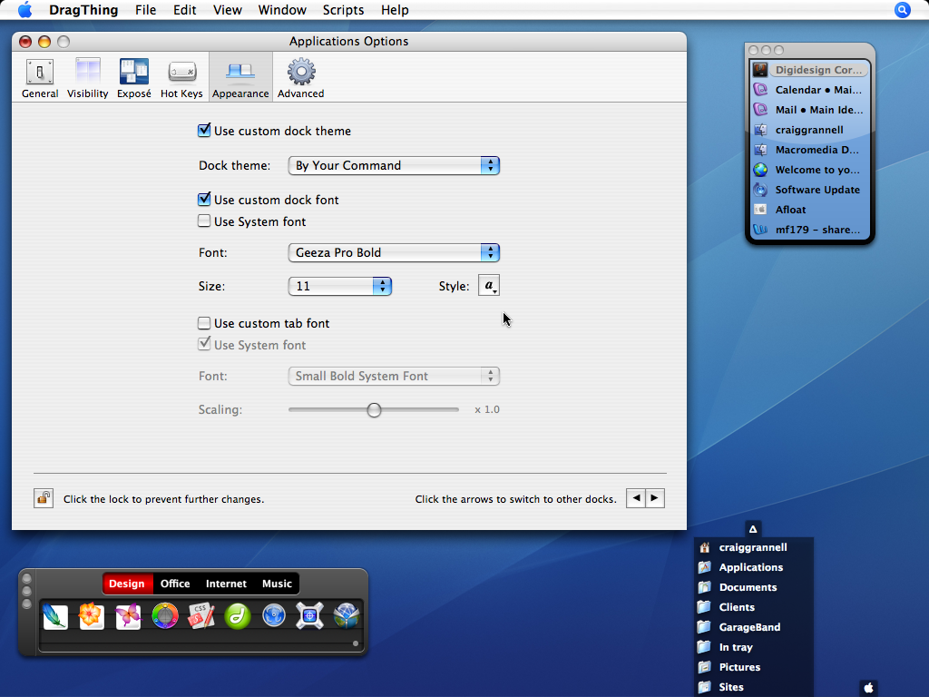929x697 pixels.
Task: Enable Use custom tab font
Action: coord(204,323)
